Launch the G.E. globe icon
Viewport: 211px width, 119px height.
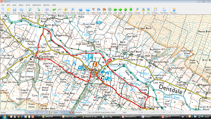click(x=88, y=11)
